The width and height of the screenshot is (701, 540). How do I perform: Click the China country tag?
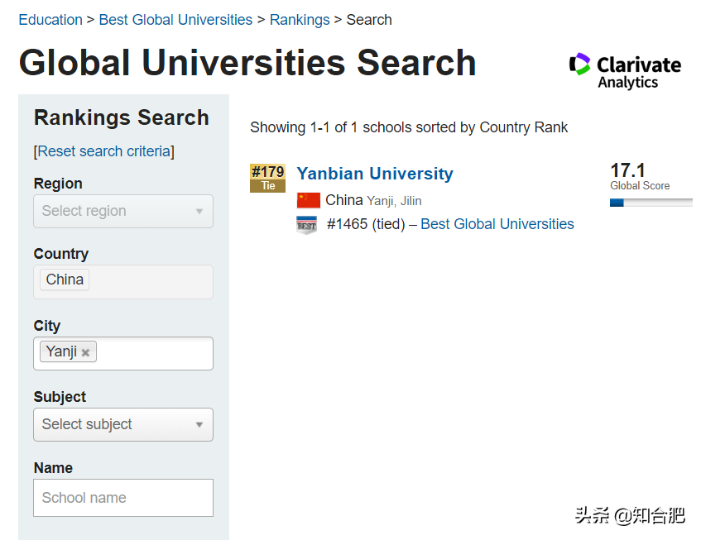tap(65, 280)
